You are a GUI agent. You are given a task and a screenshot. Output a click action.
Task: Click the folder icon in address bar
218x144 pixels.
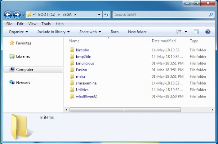29,14
